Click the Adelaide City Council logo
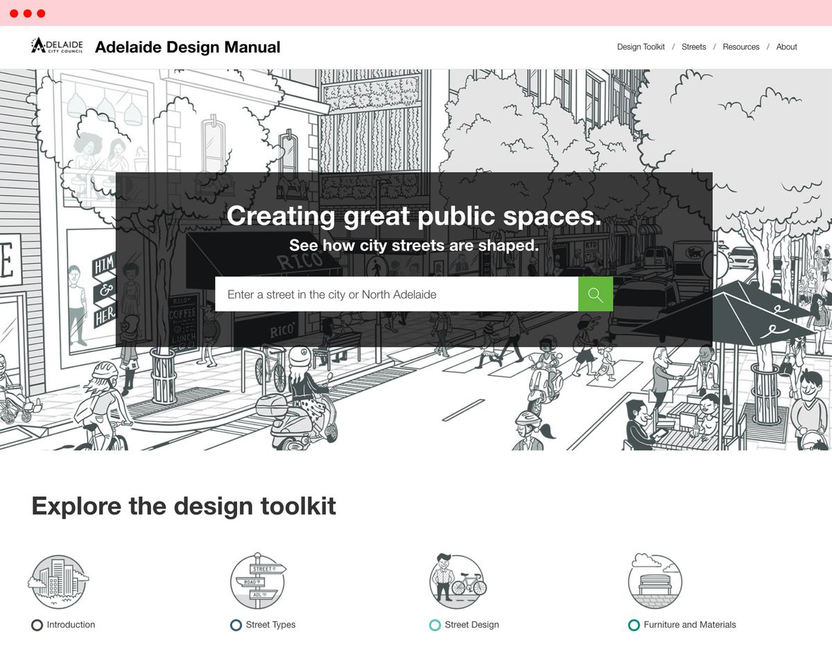The height and width of the screenshot is (649, 832). 57,46
